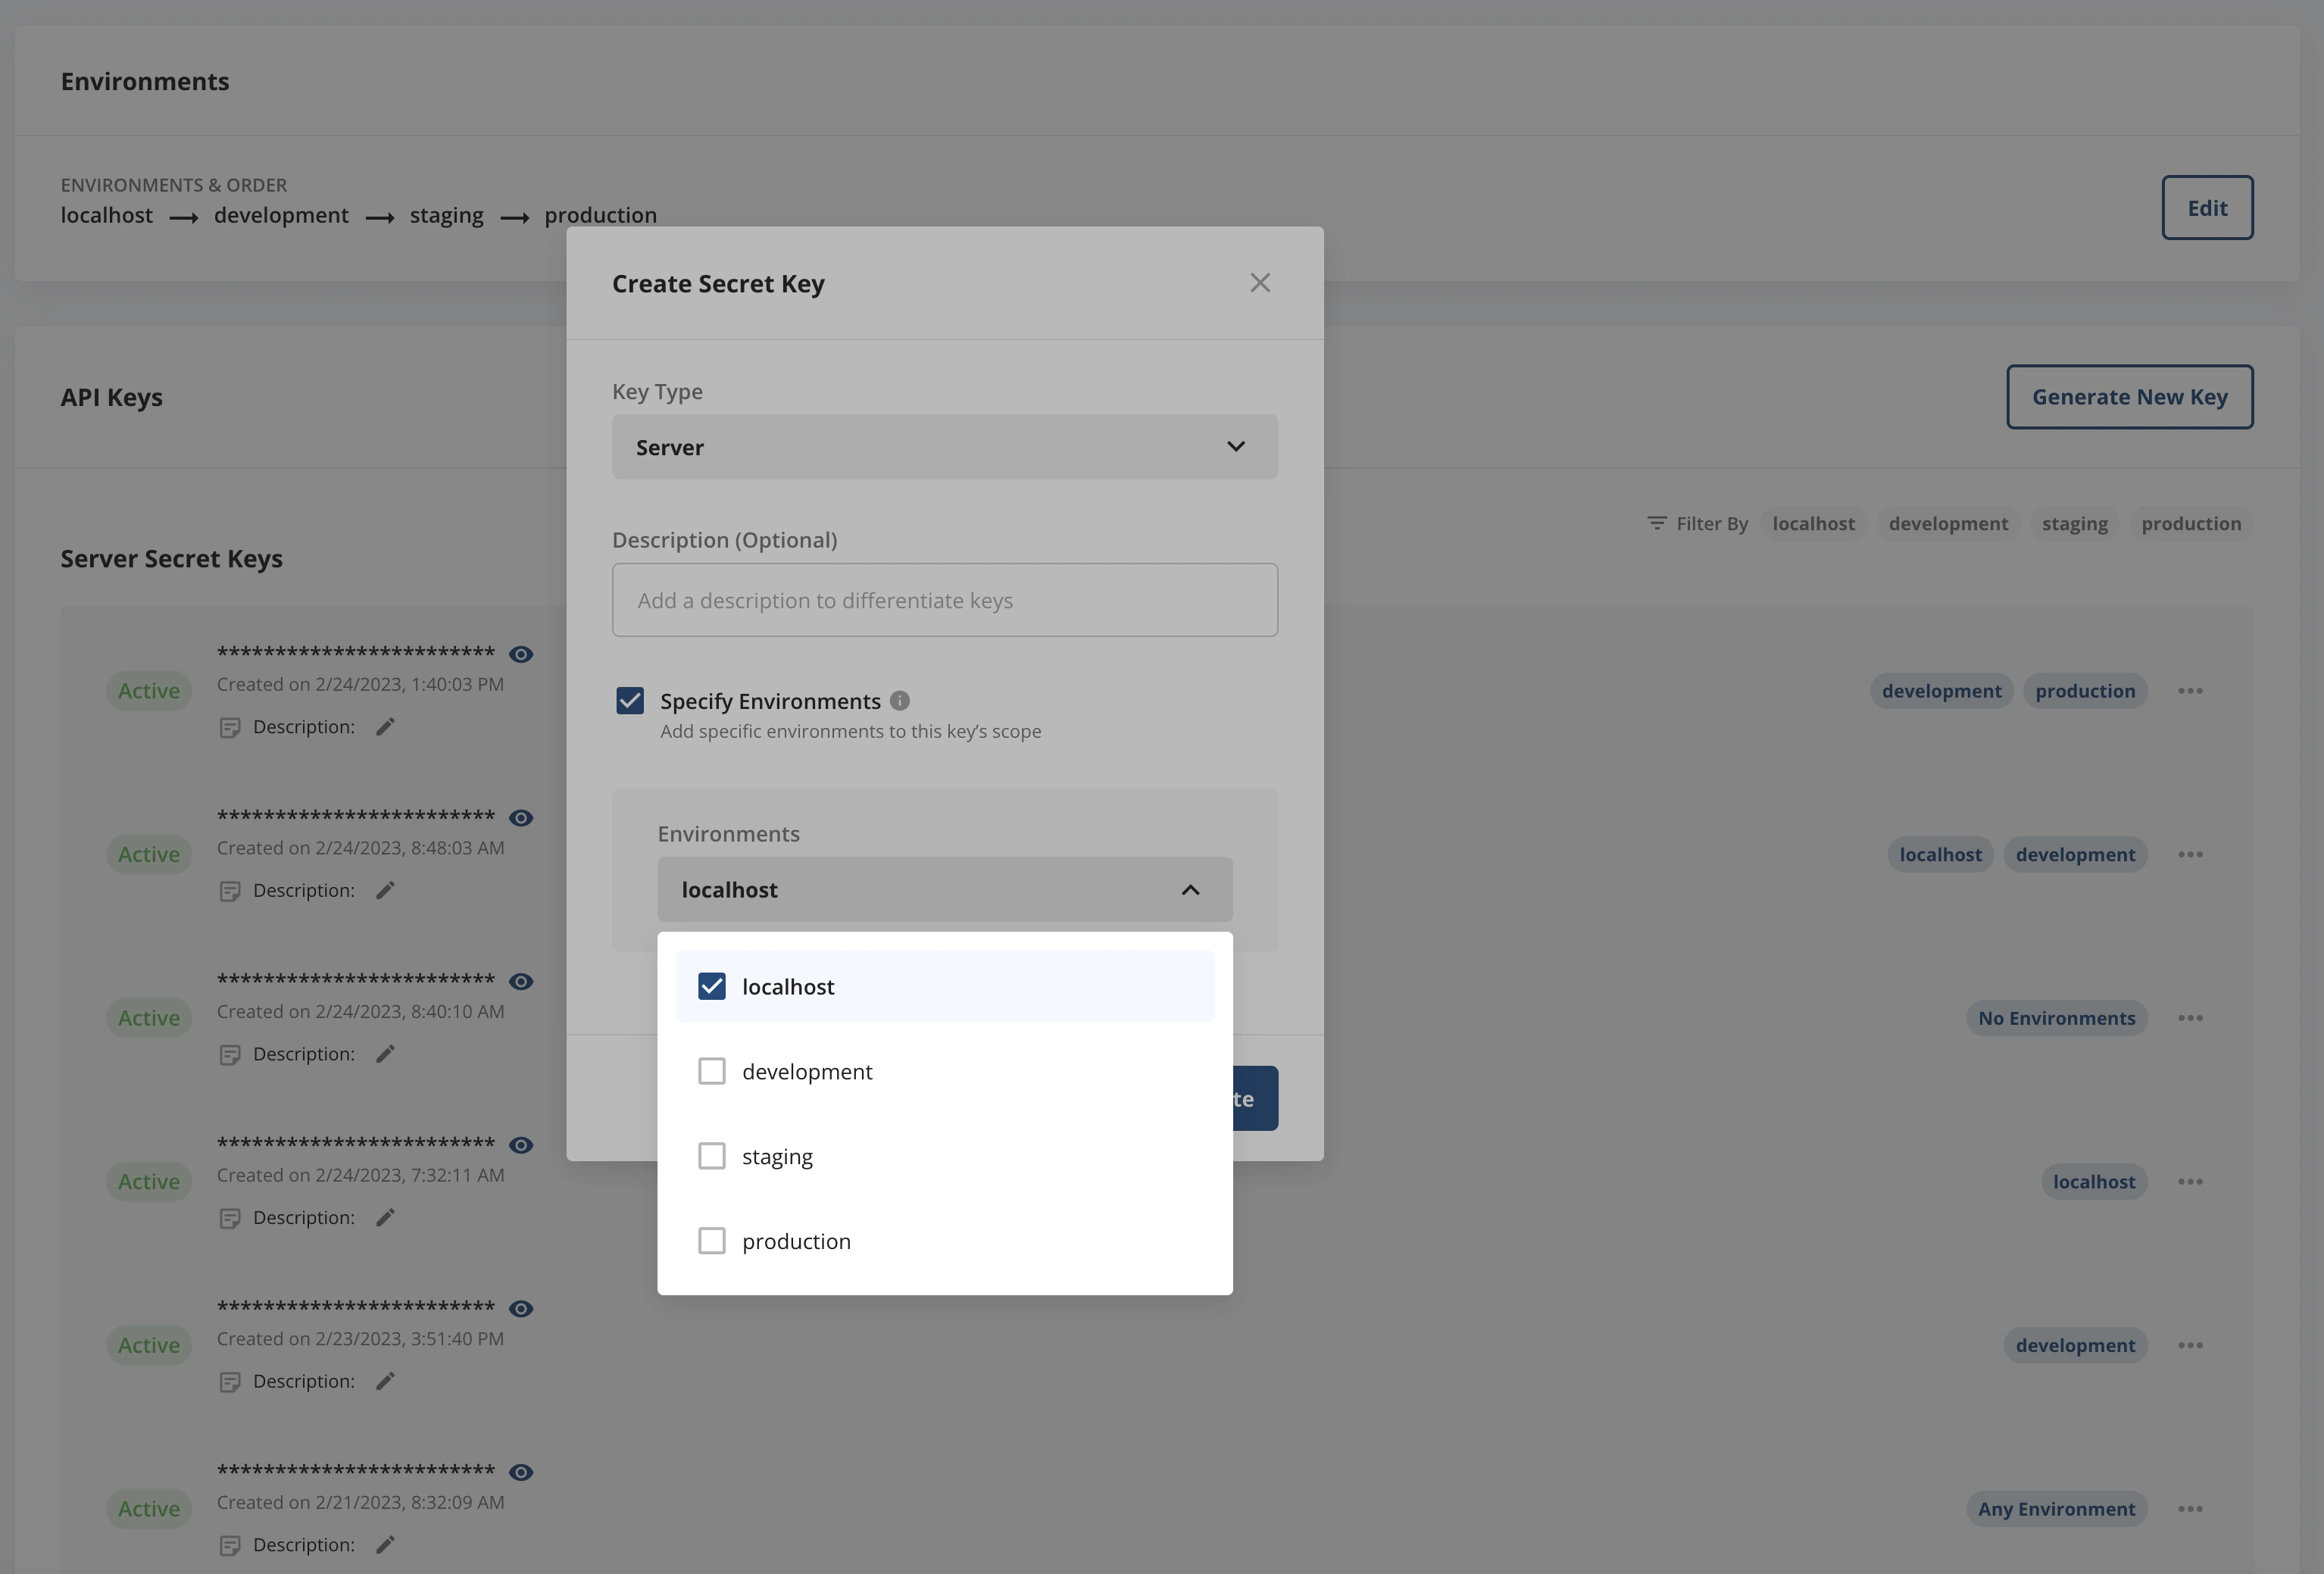The image size is (2324, 1574).
Task: Uncheck Specify Environments checkbox
Action: (x=630, y=701)
